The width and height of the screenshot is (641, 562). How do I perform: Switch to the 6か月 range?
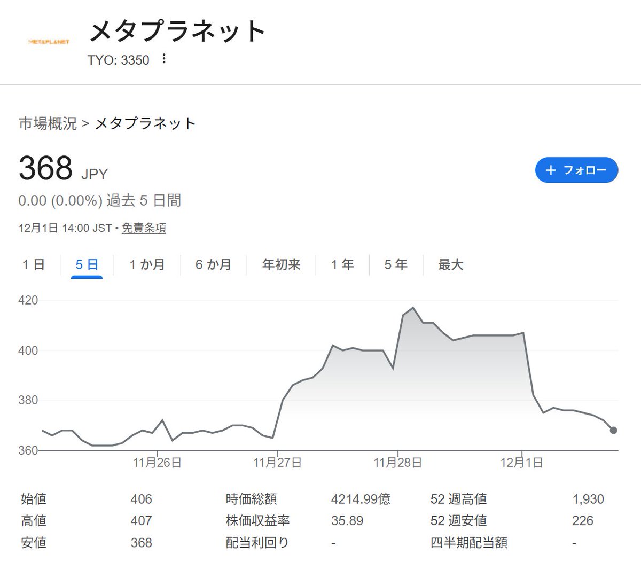pos(213,264)
